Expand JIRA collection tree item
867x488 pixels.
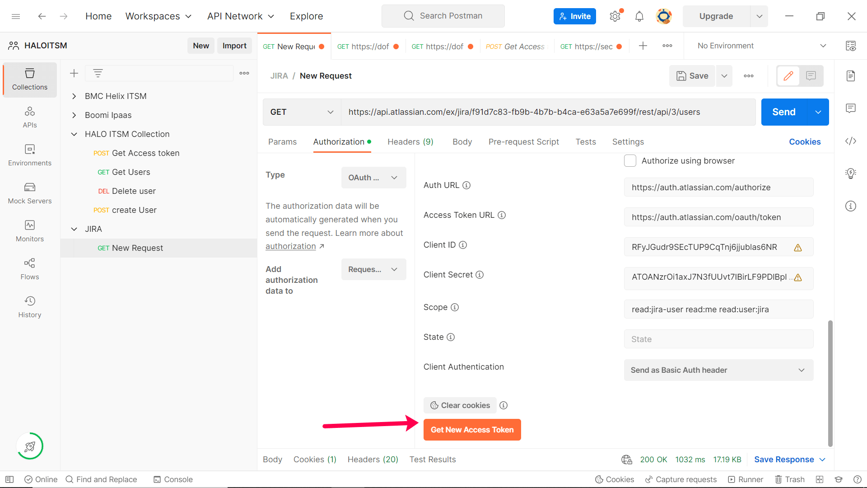point(74,229)
